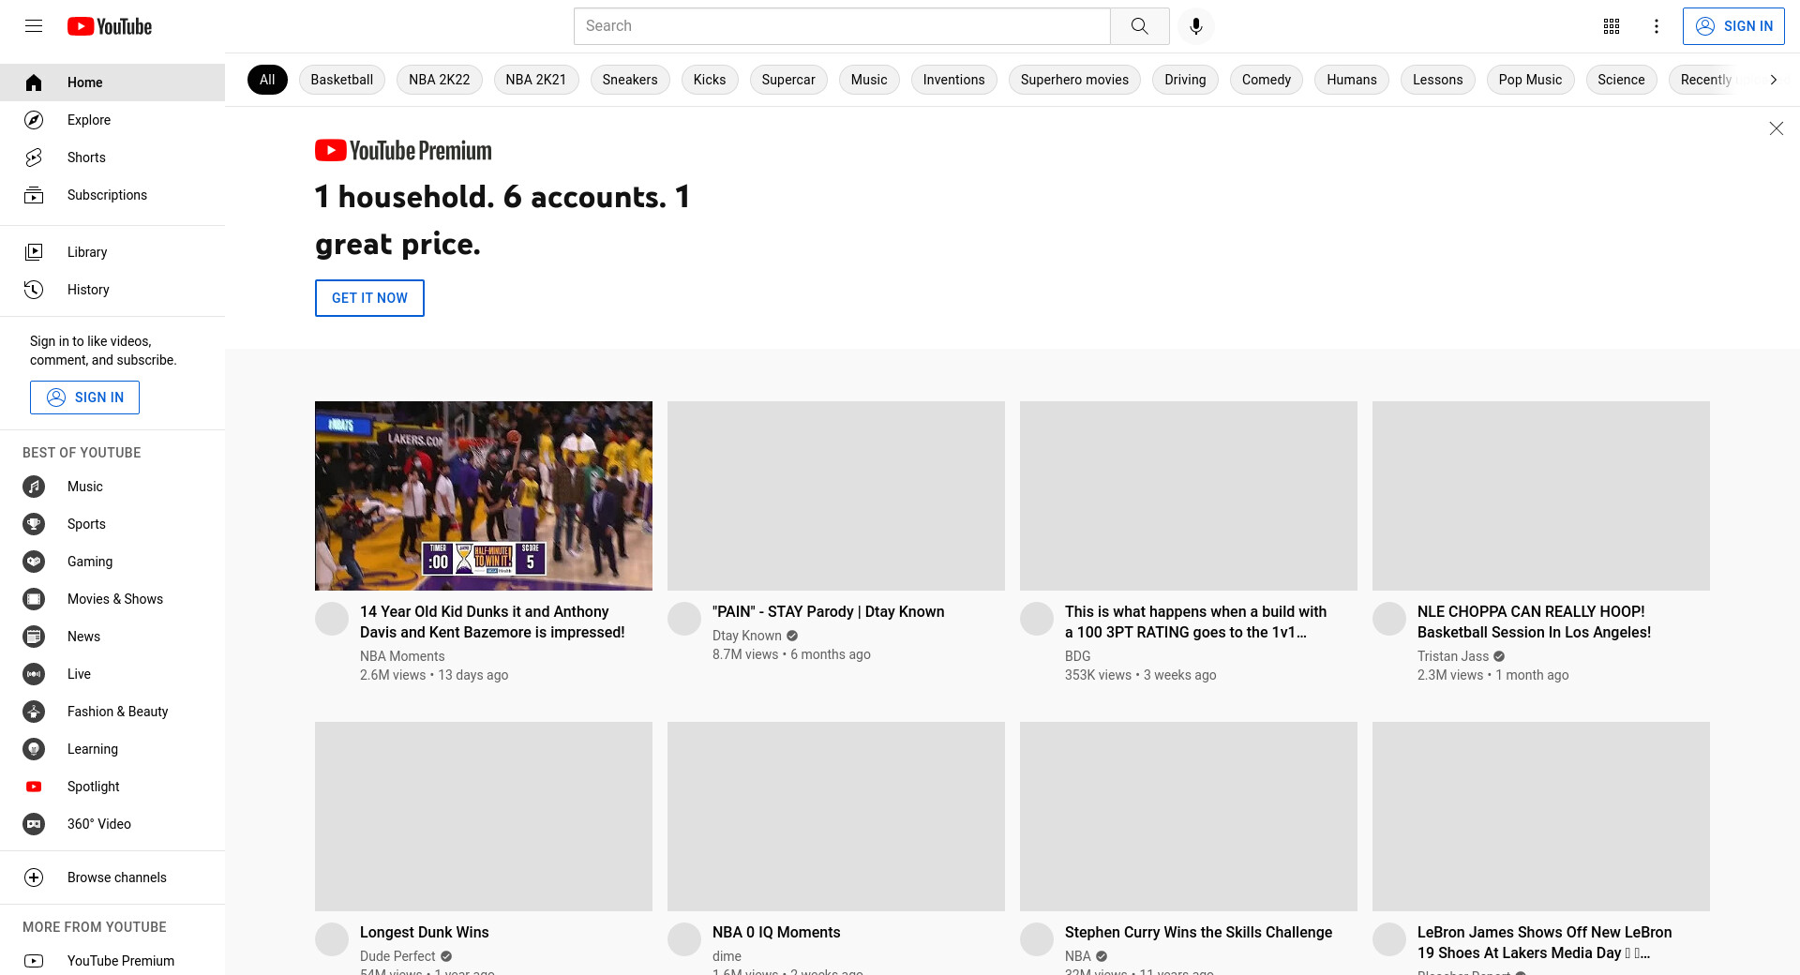
Task: Visit the NBA Moments channel name
Action: tap(402, 656)
